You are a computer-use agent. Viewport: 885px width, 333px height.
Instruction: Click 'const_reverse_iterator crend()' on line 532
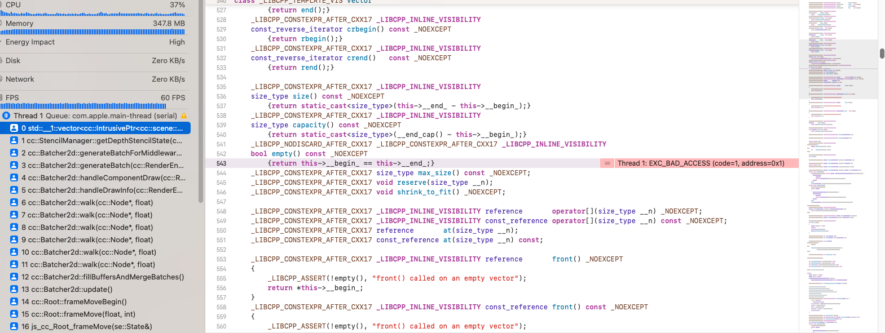click(314, 58)
